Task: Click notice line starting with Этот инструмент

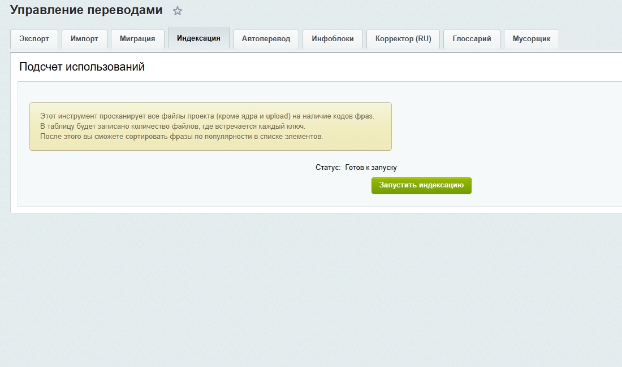Action: coord(207,116)
